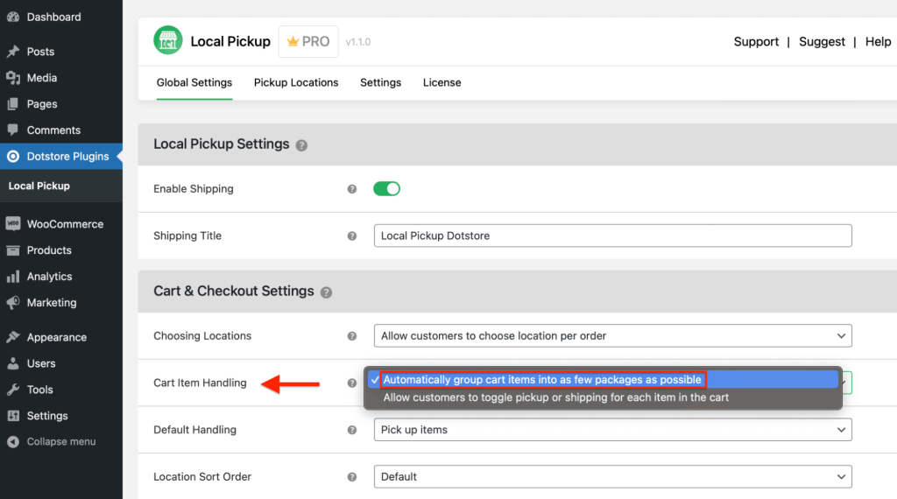Click the Shipping Title text field
Screen dimensions: 897x499
tap(612, 235)
